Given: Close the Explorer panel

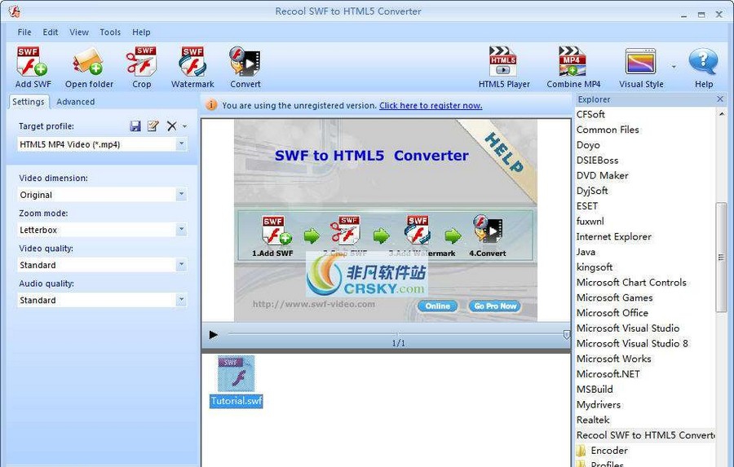Looking at the screenshot, I should pyautogui.click(x=720, y=99).
